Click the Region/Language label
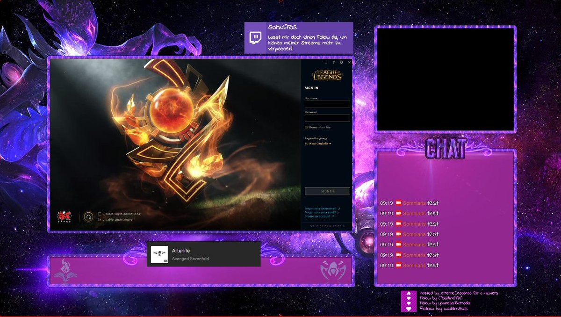This screenshot has height=317, width=561. (316, 138)
